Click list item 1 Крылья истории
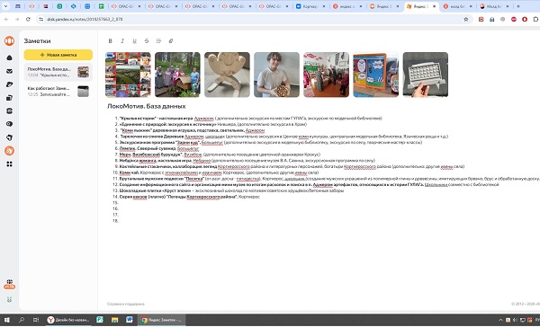This screenshot has width=540, height=327. 251,119
